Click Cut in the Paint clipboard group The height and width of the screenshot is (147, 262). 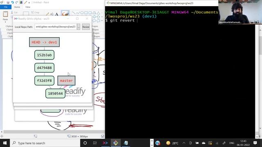[14, 13]
